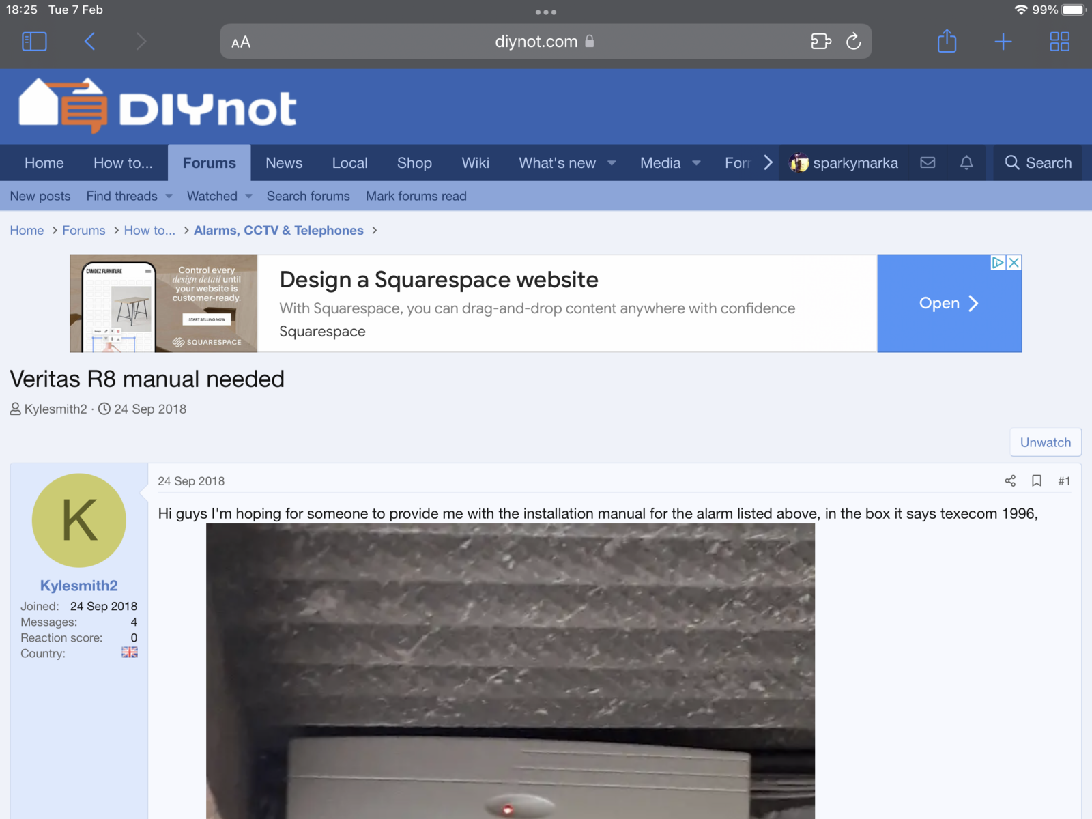Screen dimensions: 1092x819
Task: Unwatch this thread
Action: click(1045, 442)
